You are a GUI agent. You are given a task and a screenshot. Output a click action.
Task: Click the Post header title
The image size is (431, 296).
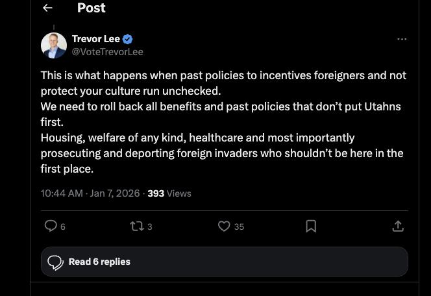coord(91,8)
